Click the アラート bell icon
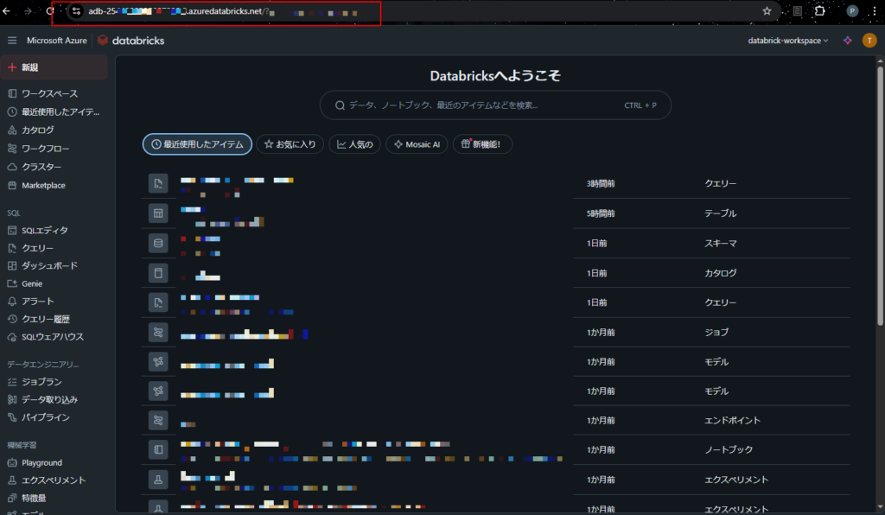The height and width of the screenshot is (515, 885). click(12, 302)
